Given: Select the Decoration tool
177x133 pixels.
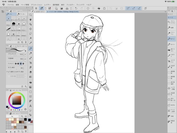Looking at the screenshot, I should tap(30, 67).
